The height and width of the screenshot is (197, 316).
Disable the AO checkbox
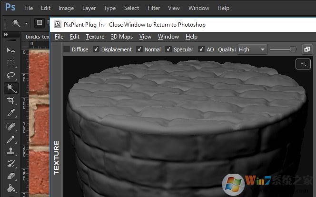[x=201, y=49]
